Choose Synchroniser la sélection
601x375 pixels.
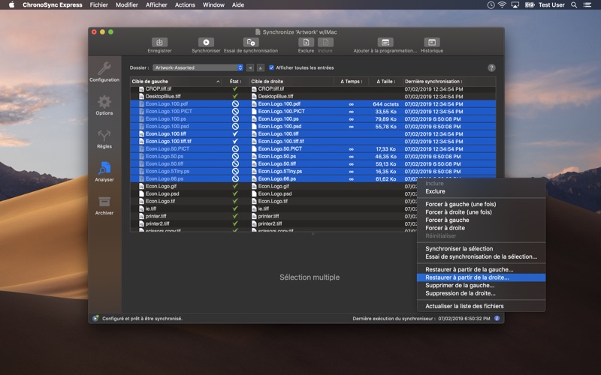pyautogui.click(x=481, y=249)
